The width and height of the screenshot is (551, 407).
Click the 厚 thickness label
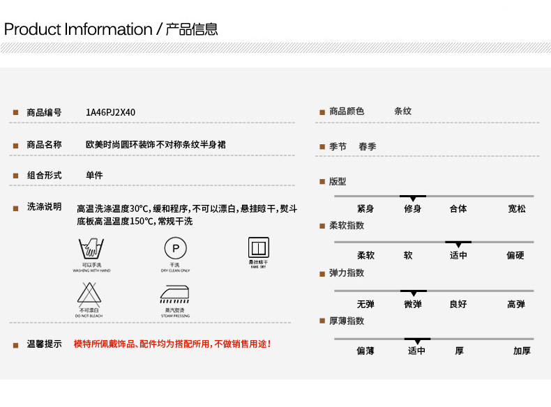point(460,351)
